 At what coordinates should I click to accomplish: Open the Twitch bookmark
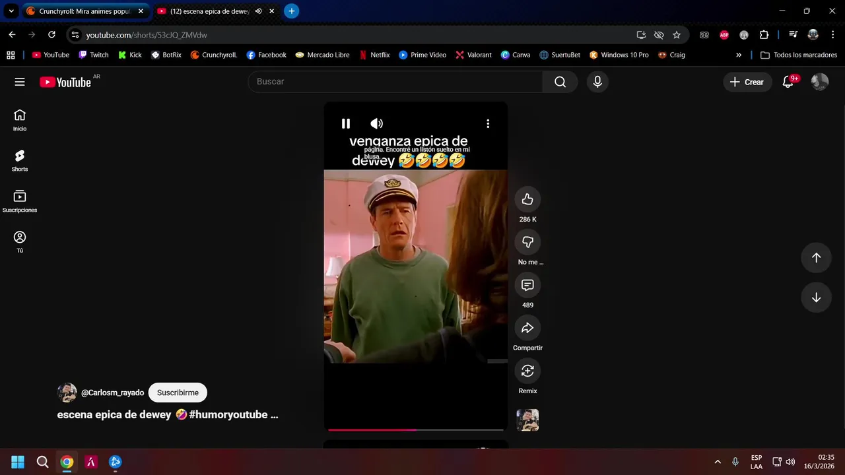(93, 55)
